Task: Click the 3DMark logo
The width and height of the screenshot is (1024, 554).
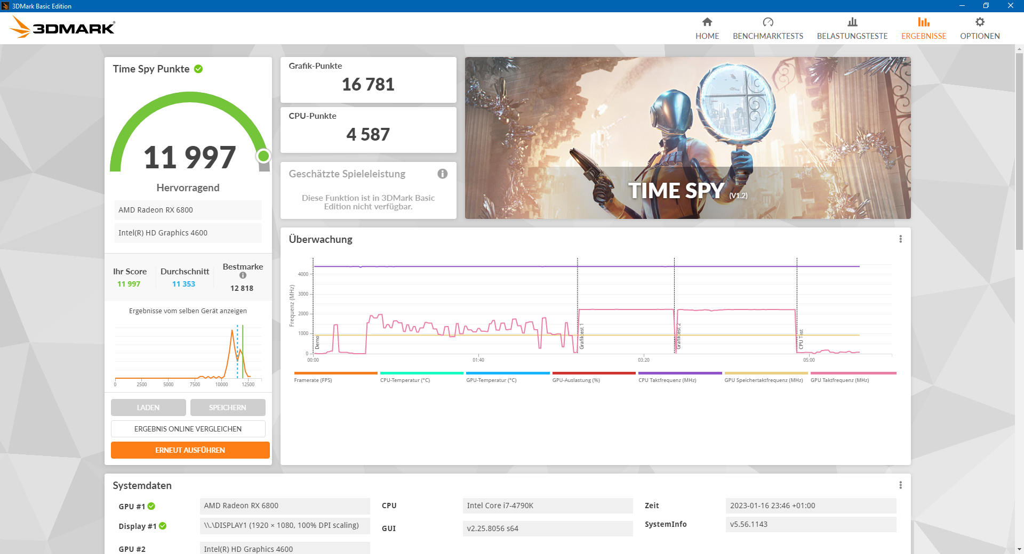Action: (62, 27)
